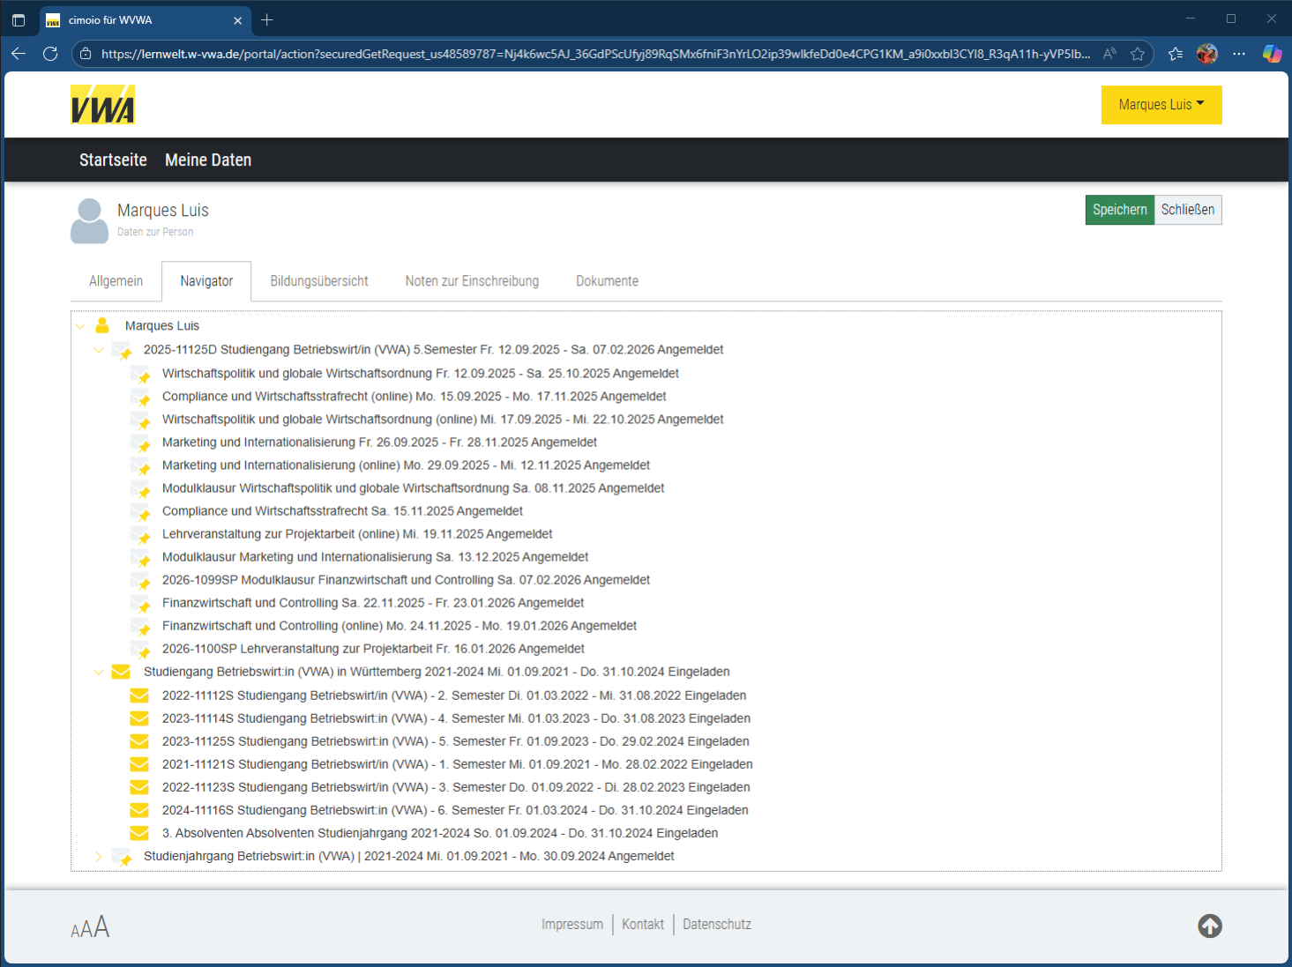Image resolution: width=1292 pixels, height=967 pixels.
Task: Click the scroll-to-top arrow icon
Action: (1209, 926)
